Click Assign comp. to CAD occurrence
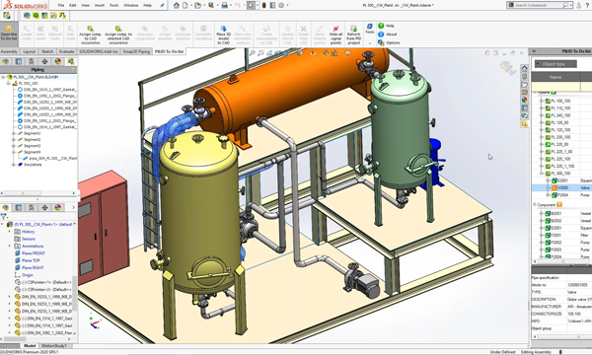Image resolution: width=592 pixels, height=355 pixels. 90,35
